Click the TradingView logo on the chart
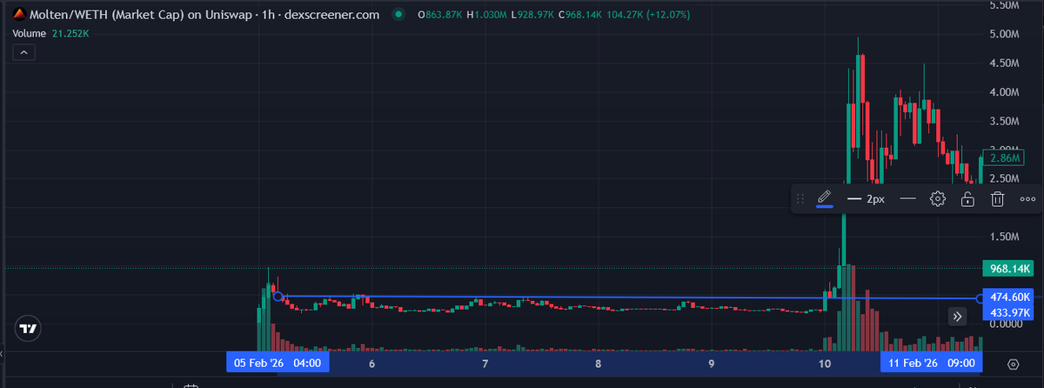The width and height of the screenshot is (1044, 388). tap(29, 329)
